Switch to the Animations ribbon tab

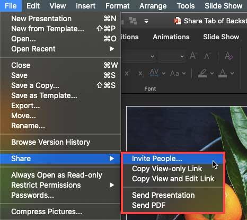point(171,37)
